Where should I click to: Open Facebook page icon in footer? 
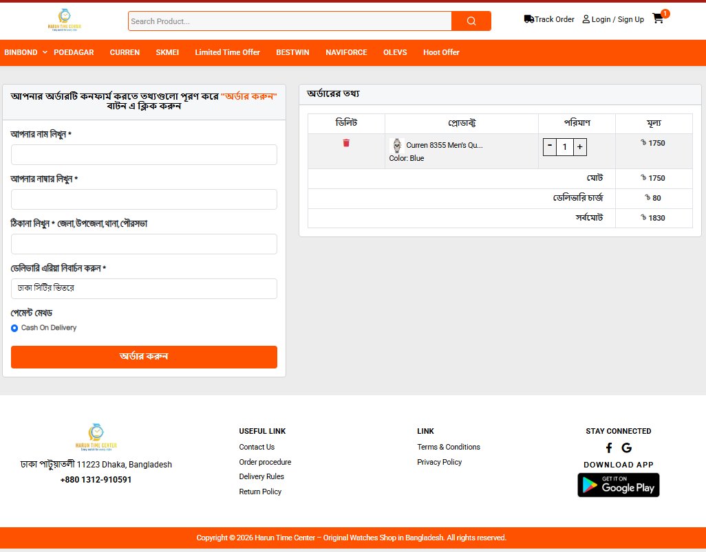pos(609,448)
